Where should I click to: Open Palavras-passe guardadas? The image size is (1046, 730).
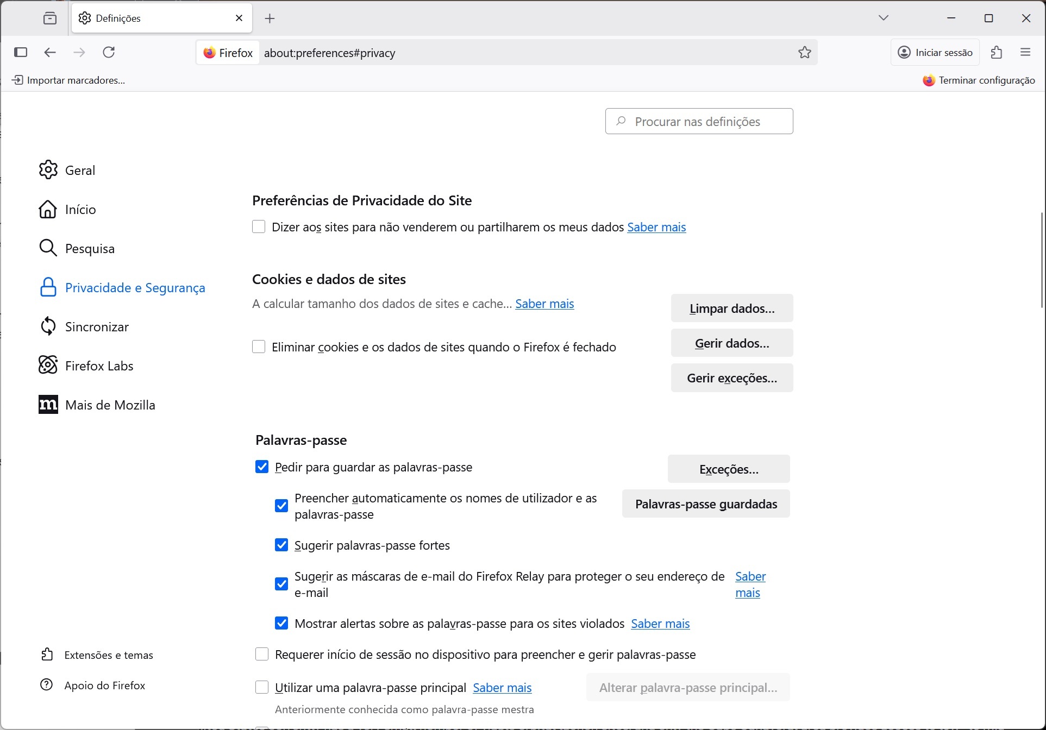click(705, 504)
